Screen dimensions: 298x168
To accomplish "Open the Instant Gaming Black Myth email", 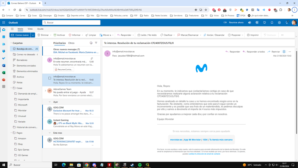I will (72, 123).
